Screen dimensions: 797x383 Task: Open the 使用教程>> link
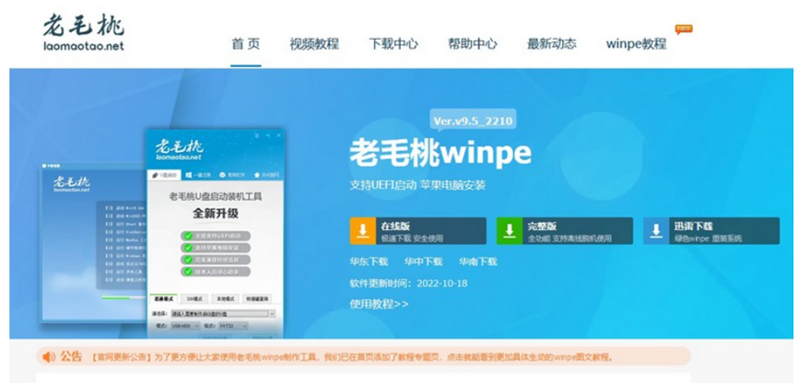pos(379,303)
